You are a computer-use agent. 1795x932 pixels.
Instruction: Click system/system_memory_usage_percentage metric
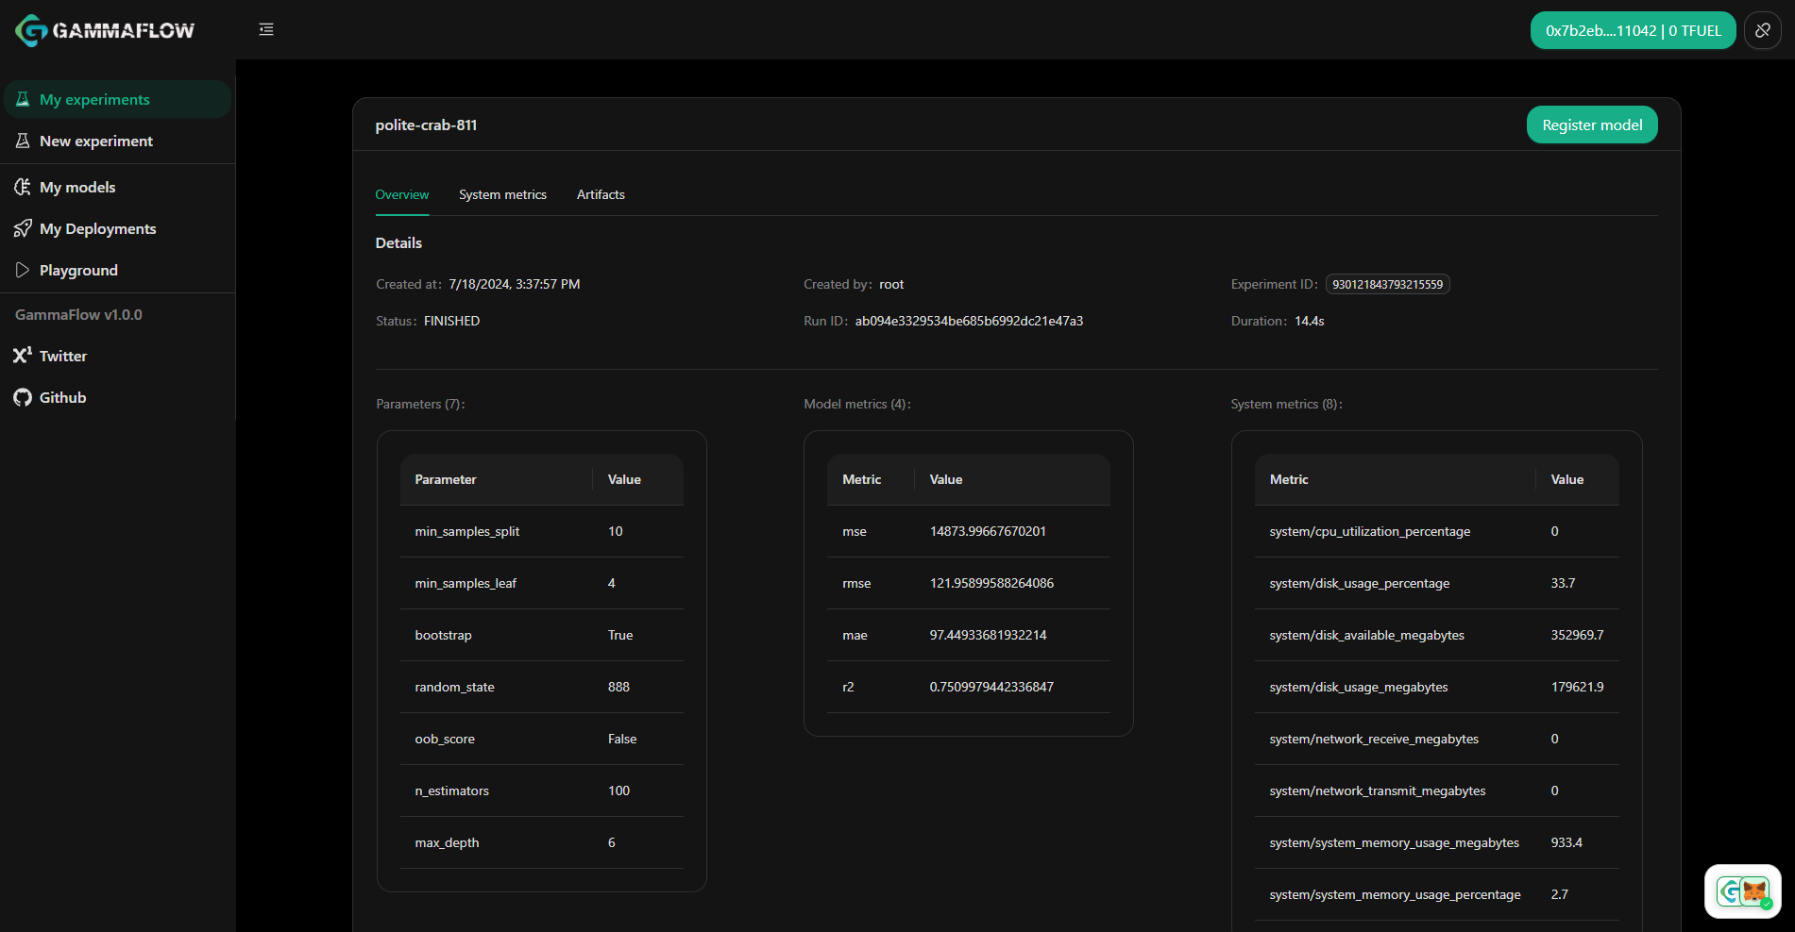(x=1396, y=894)
